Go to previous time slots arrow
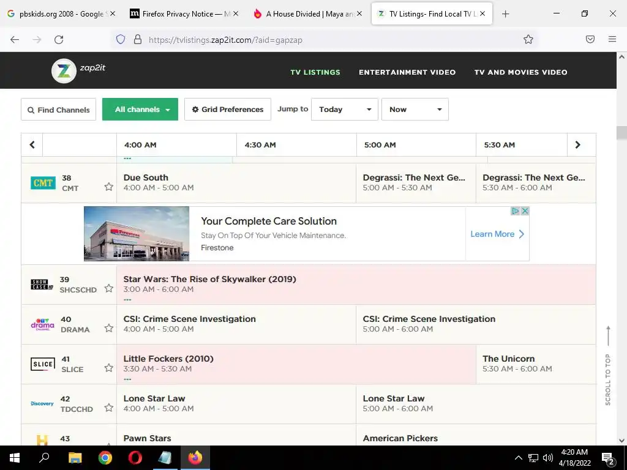The image size is (627, 470). pos(32,144)
